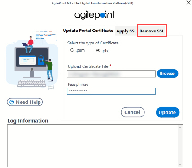This screenshot has width=192, height=168.
Task: Browse for a certificate file
Action: pos(167,73)
